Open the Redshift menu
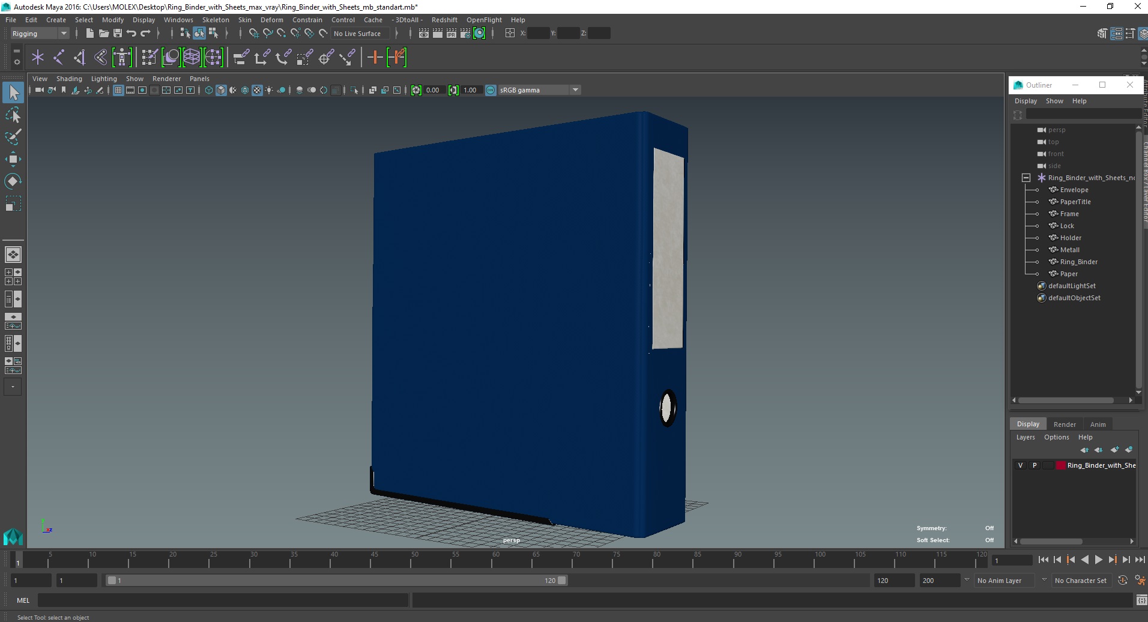1148x622 pixels. pos(444,20)
